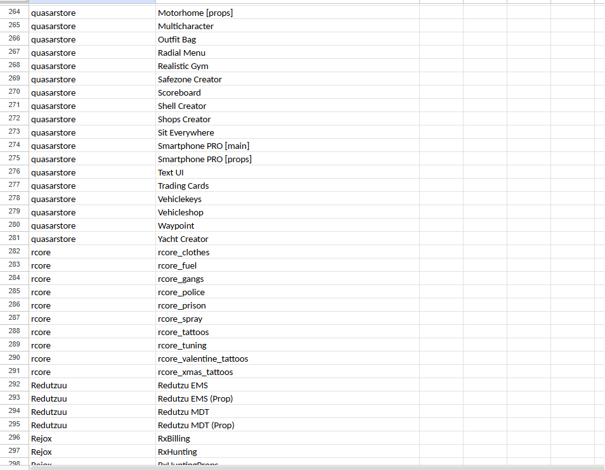Click the 'Redutzu MDT' cell
605x470 pixels.
click(287, 412)
